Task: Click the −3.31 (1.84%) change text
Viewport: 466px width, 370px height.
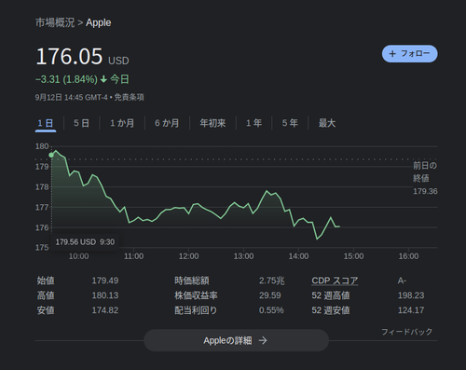Action: click(66, 79)
